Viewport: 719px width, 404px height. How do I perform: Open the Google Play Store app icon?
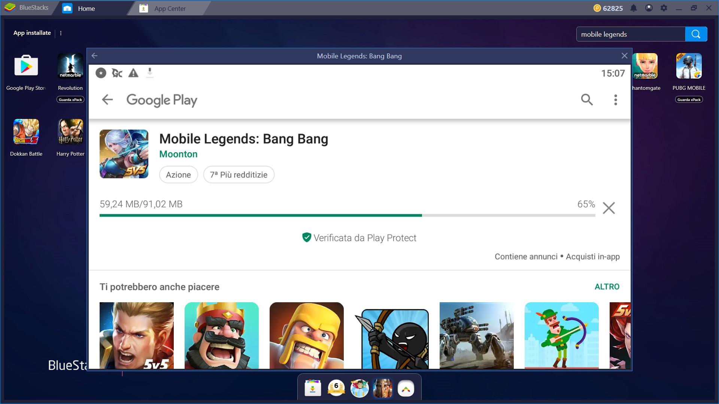(26, 66)
